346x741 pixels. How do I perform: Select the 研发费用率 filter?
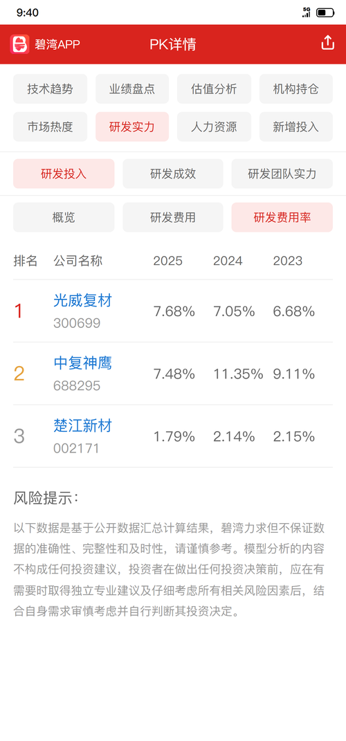pyautogui.click(x=282, y=217)
